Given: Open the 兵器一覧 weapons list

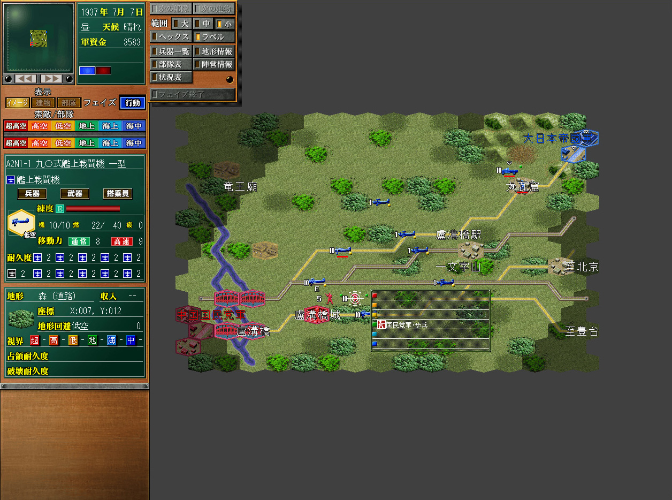Looking at the screenshot, I should [171, 51].
